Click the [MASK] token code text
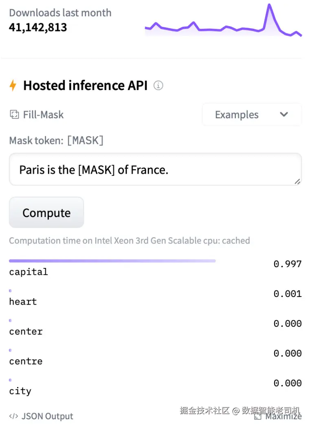Viewport: 310px width, 425px height. 85,141
